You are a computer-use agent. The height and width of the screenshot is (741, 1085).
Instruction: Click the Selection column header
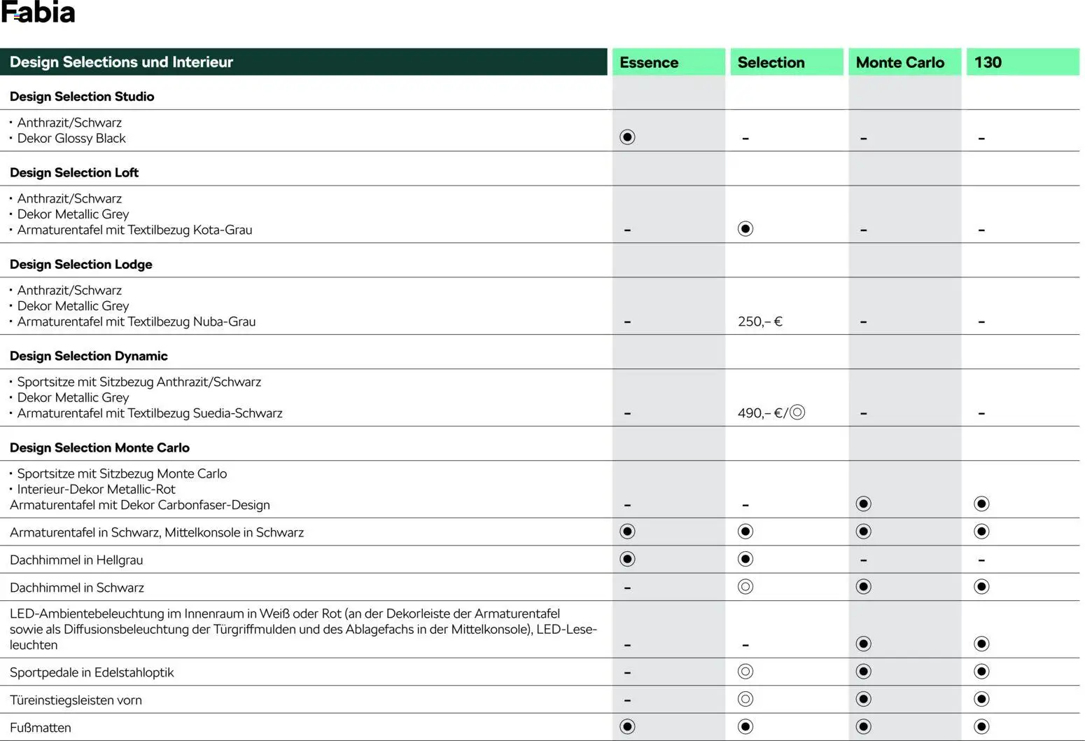[771, 62]
